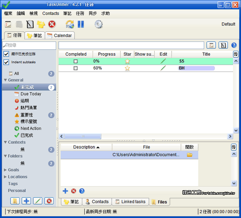The height and width of the screenshot is (218, 241).
Task: Open the 編輯 menu
Action: 21,14
